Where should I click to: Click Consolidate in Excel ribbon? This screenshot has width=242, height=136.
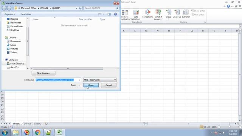[x=147, y=14]
